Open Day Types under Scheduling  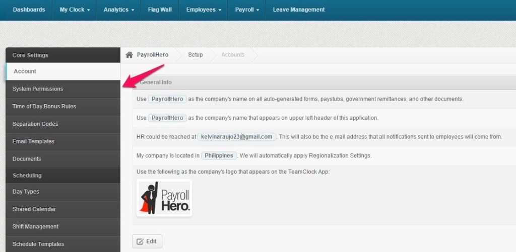click(x=63, y=192)
